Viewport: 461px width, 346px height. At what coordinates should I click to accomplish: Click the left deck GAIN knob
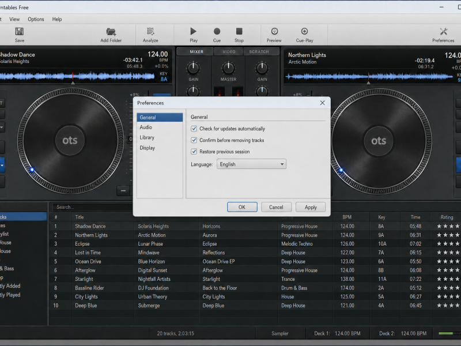(x=193, y=68)
